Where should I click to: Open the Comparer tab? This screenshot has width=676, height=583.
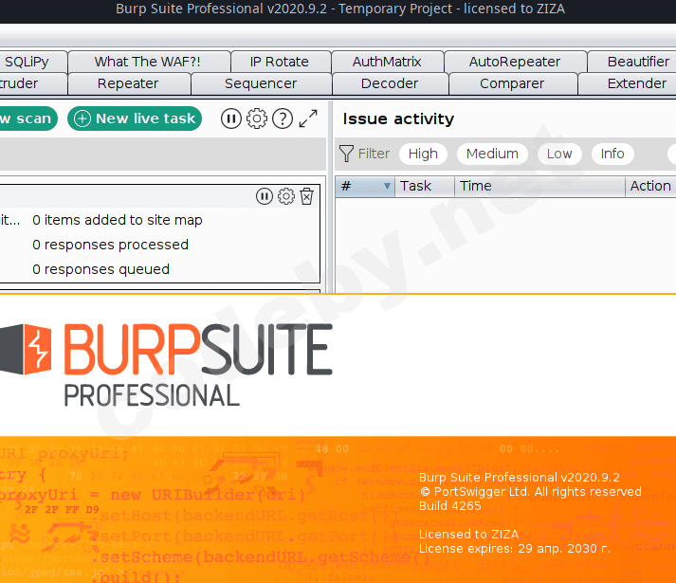pos(513,83)
